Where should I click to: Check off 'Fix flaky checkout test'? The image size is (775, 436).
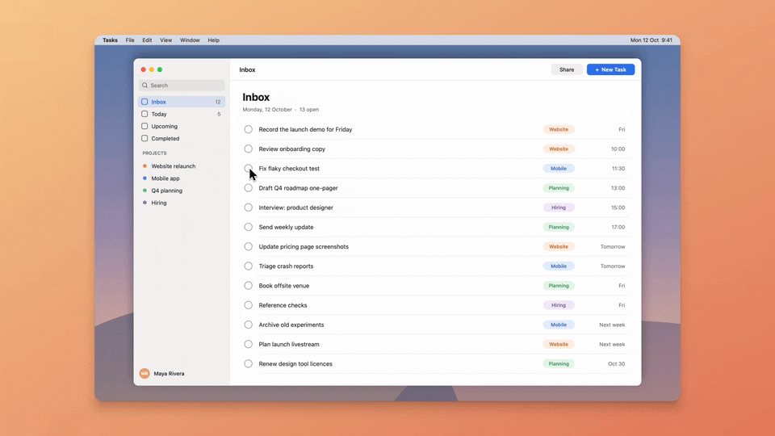click(248, 169)
